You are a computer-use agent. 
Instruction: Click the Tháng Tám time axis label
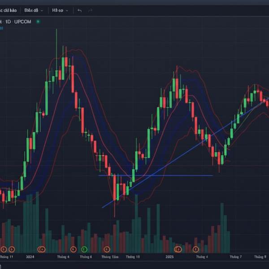(110, 257)
